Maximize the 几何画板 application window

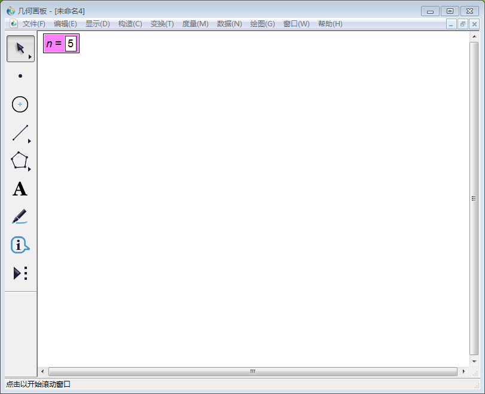(450, 11)
